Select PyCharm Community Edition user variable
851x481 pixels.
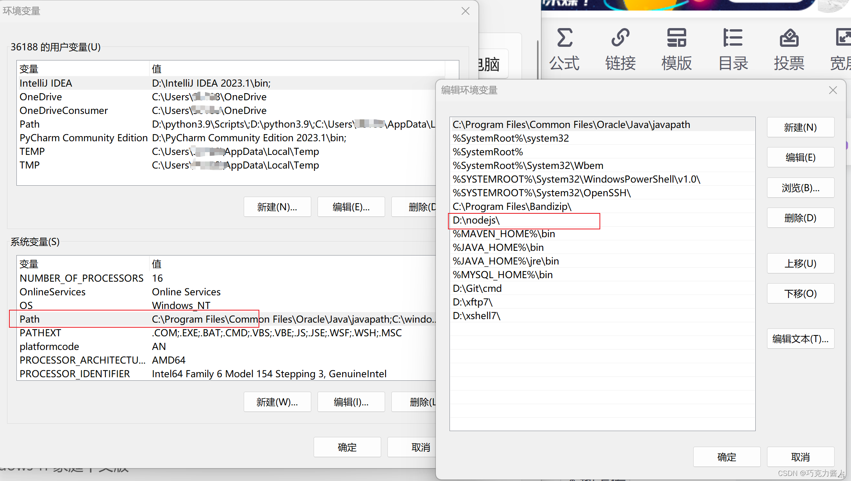pos(83,138)
